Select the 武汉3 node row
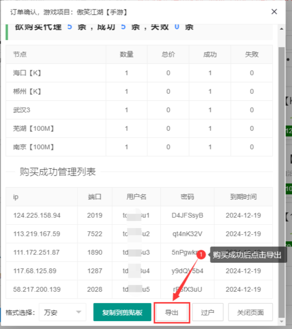 point(139,110)
